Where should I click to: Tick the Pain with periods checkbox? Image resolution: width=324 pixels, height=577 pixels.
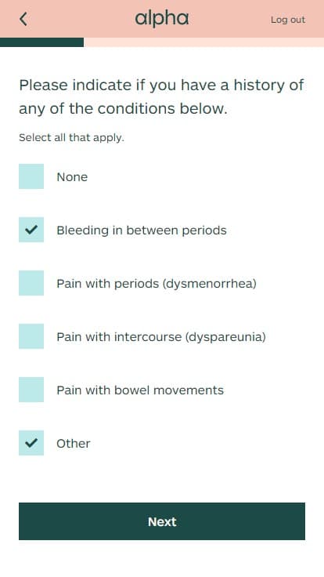coord(31,283)
